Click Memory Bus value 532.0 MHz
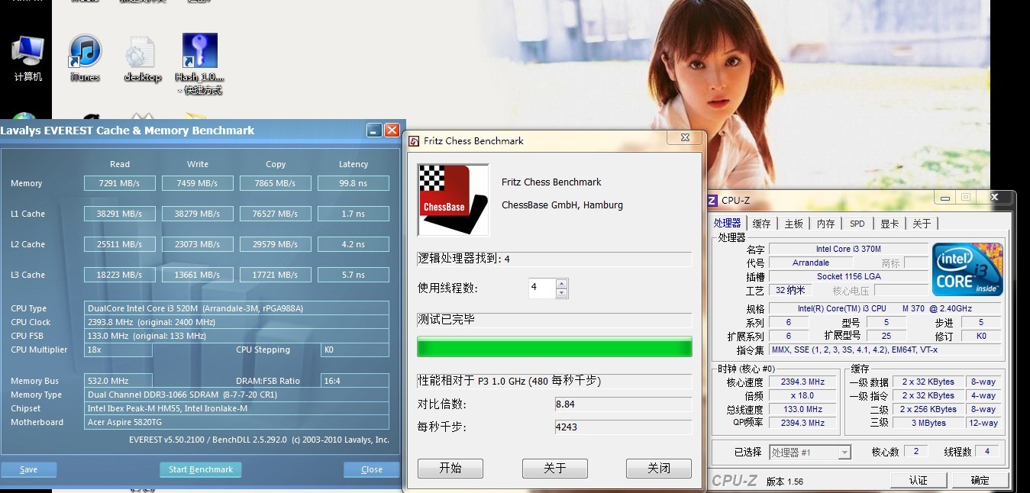The image size is (1030, 493). pos(118,381)
